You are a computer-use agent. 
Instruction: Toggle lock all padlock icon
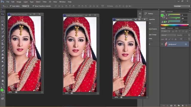point(175,39)
